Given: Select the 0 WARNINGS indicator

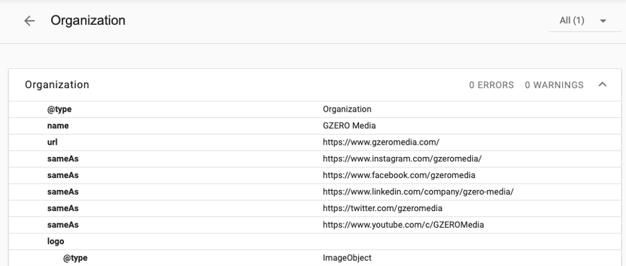Looking at the screenshot, I should tap(554, 85).
